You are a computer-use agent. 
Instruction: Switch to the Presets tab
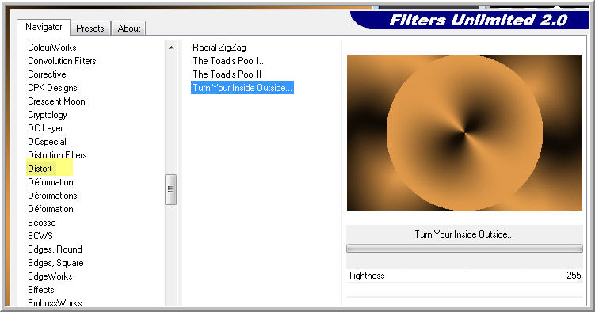tap(90, 29)
